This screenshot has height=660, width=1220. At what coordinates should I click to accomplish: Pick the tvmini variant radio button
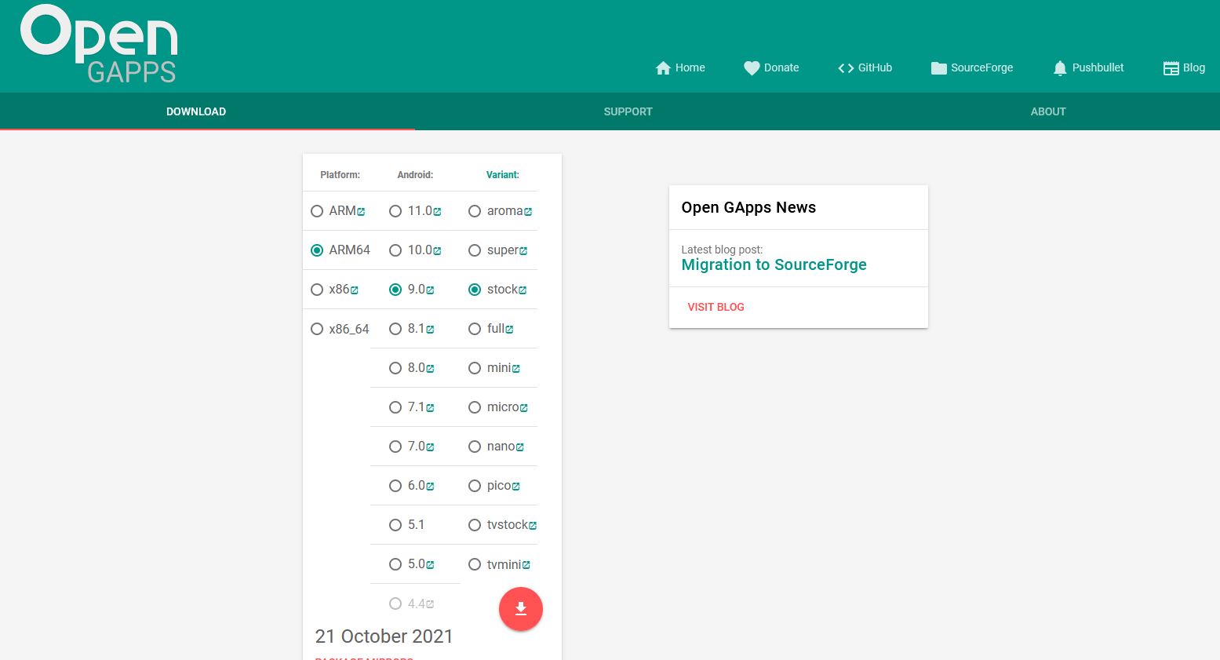click(475, 564)
